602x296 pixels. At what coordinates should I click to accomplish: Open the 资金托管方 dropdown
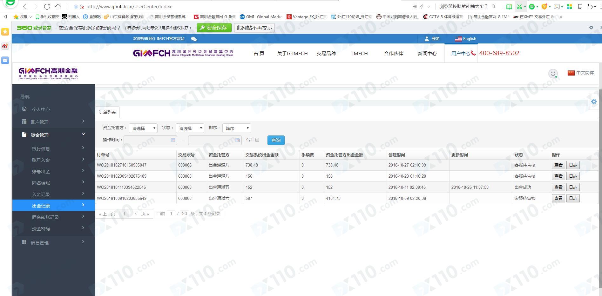click(x=143, y=128)
